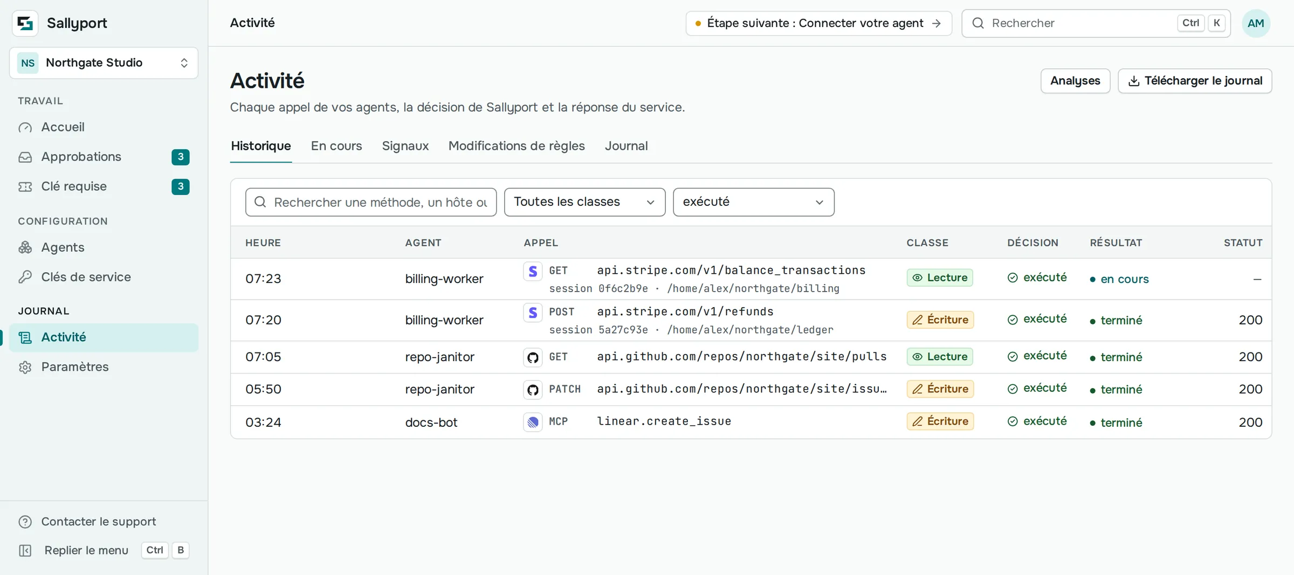Click the method and host search field

[371, 202]
